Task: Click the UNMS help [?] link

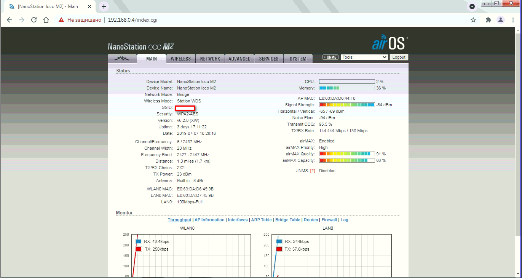Action: [313, 171]
